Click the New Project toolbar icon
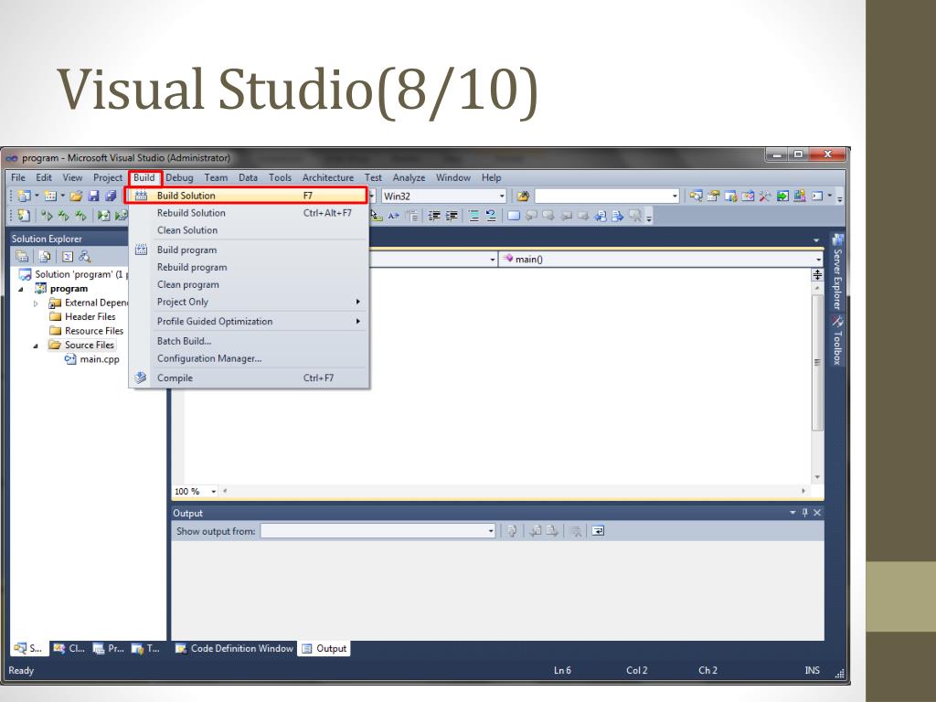 24,196
